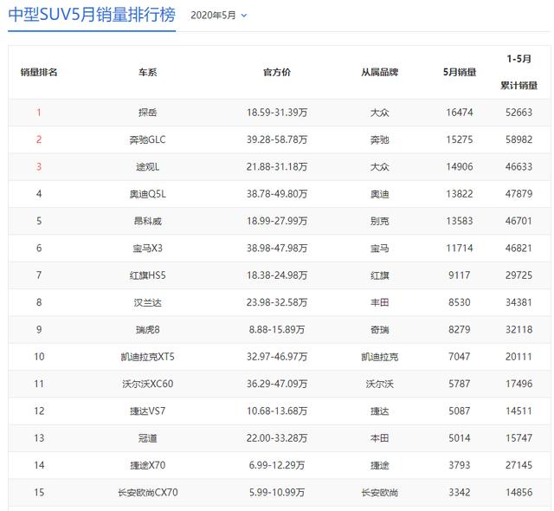Select the 累计销量 column header
The image size is (554, 511).
tap(519, 86)
